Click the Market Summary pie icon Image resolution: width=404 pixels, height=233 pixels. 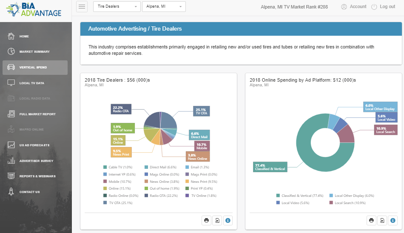(x=11, y=51)
